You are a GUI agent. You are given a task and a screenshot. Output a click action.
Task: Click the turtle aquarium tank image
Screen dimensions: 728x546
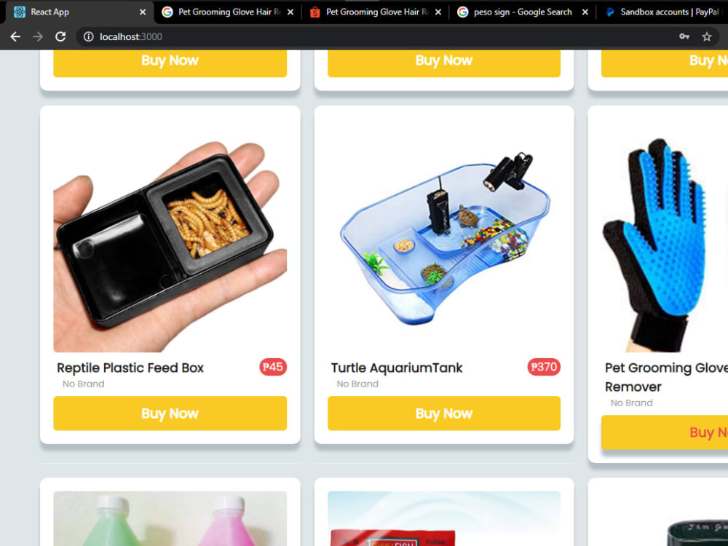tap(444, 236)
